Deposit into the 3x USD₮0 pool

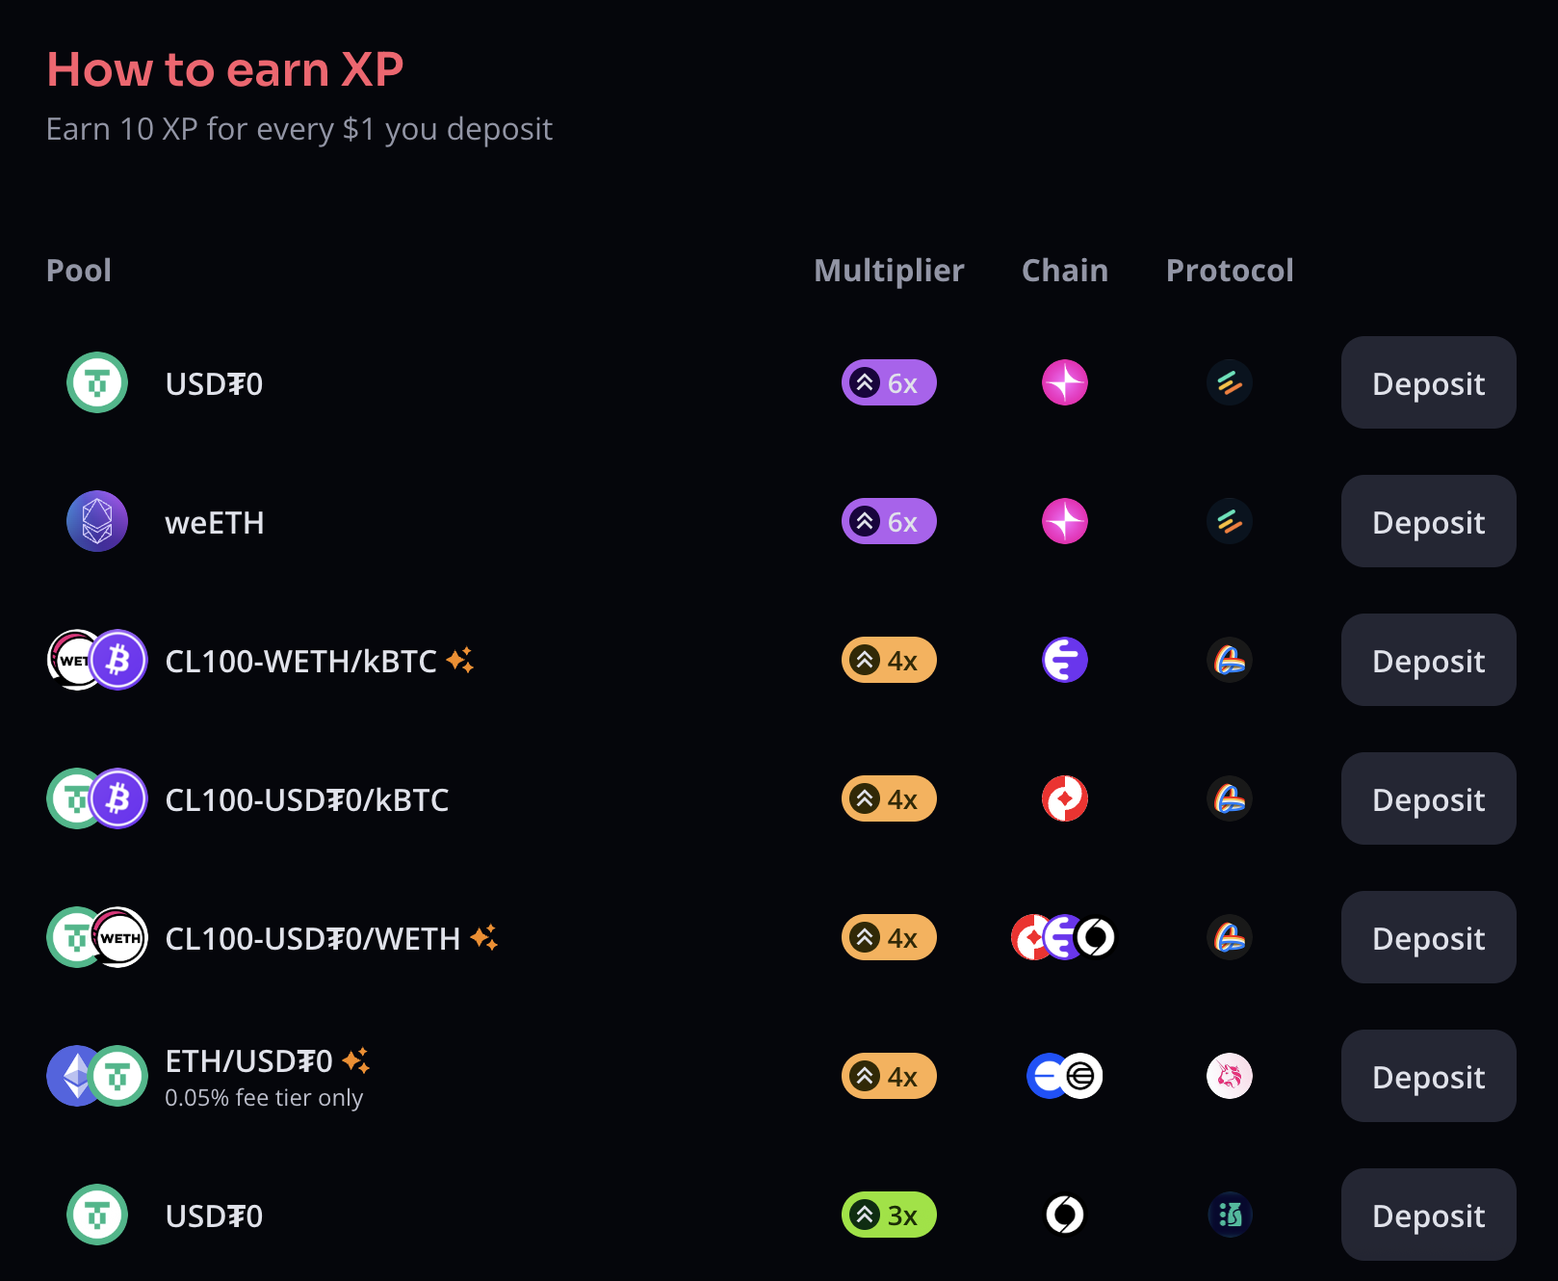(x=1428, y=1215)
